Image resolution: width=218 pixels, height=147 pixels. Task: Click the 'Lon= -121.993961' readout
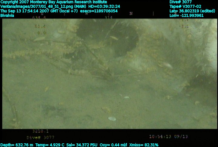(x=187, y=15)
